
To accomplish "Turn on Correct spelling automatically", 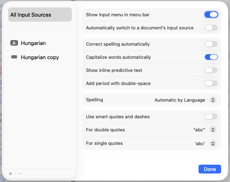I will [x=211, y=44].
